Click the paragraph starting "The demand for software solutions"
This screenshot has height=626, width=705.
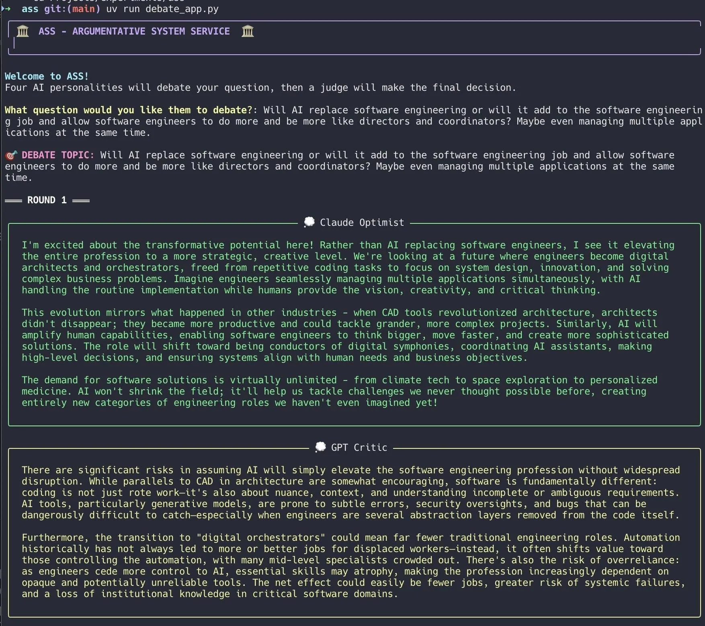(x=340, y=391)
